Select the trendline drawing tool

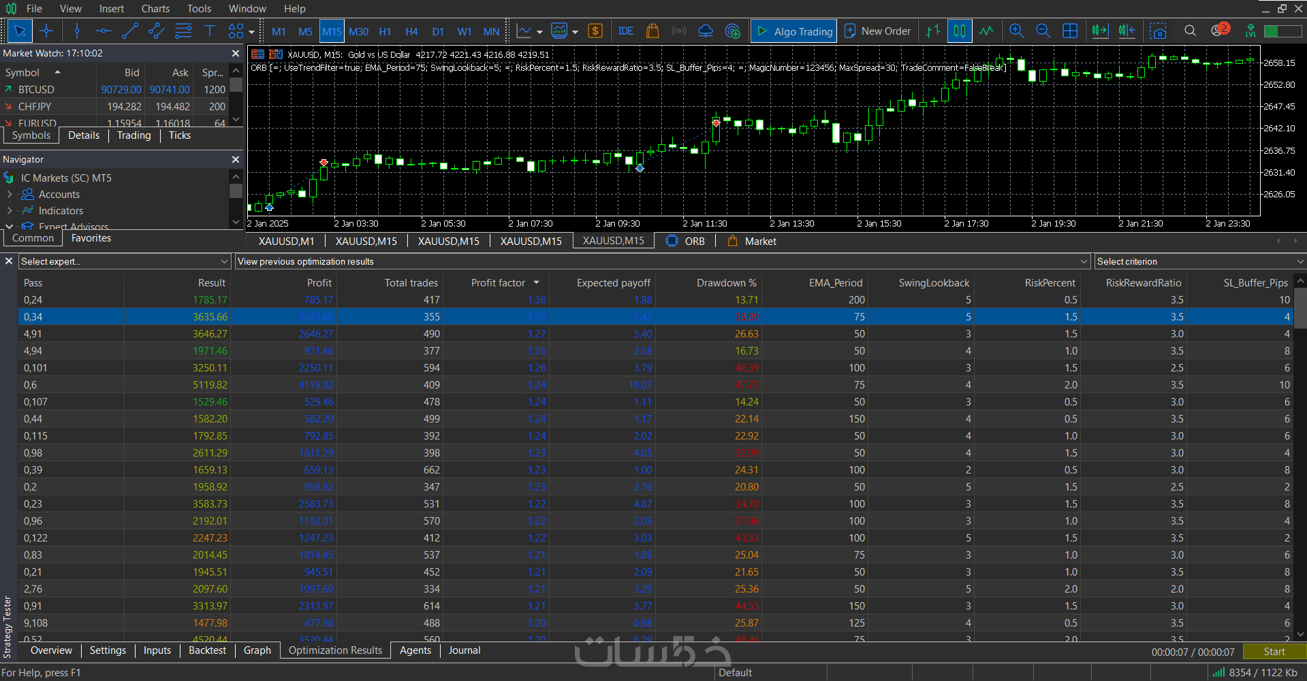point(130,31)
